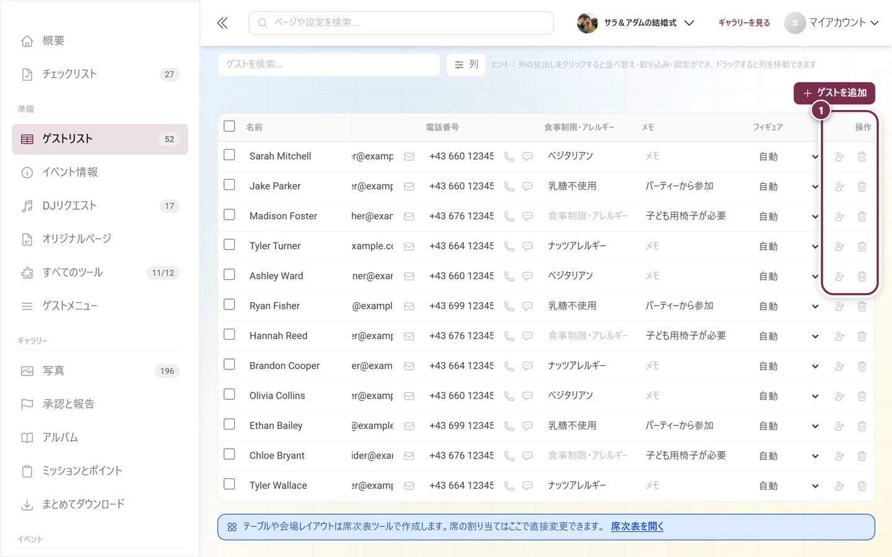This screenshot has width=892, height=557.
Task: Follow the ギャラリーを見る link
Action: (744, 23)
